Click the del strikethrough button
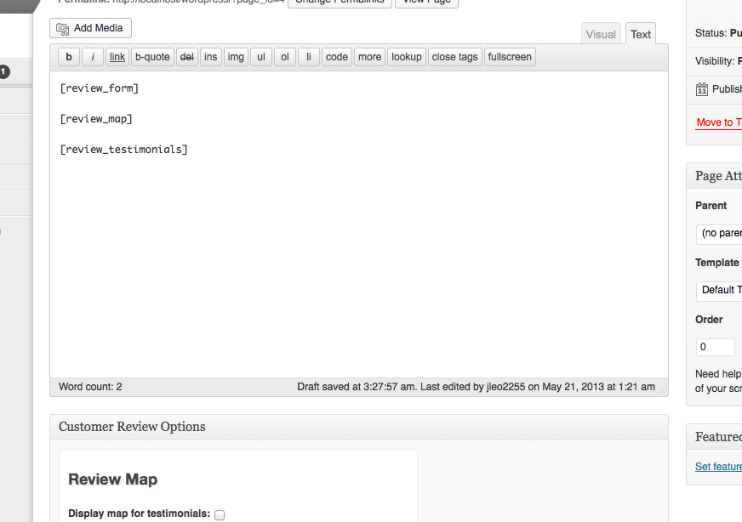This screenshot has height=522, width=742. 187,57
